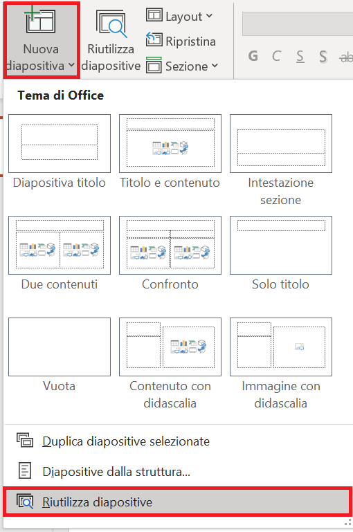
Task: Toggle strikethrough formatting
Action: click(346, 57)
